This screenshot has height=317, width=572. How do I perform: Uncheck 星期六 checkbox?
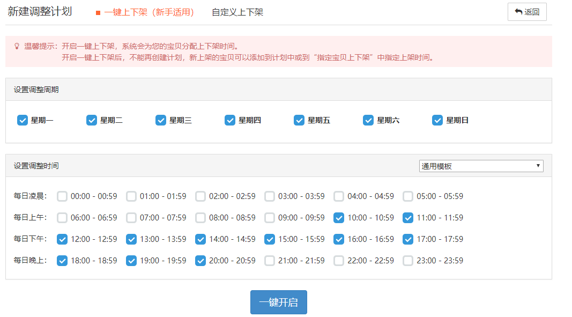click(x=368, y=120)
